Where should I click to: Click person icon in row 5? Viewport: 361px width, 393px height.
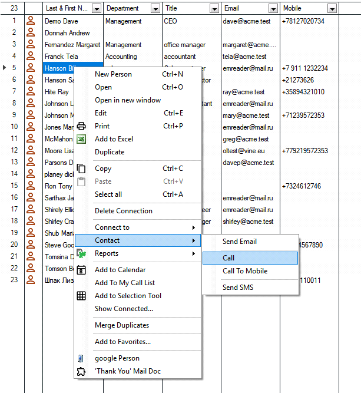pyautogui.click(x=31, y=68)
